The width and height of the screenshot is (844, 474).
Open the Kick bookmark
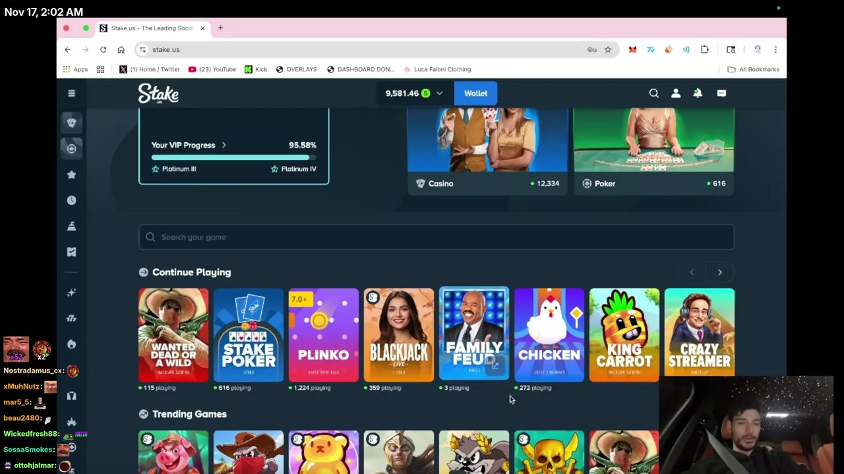coord(256,69)
